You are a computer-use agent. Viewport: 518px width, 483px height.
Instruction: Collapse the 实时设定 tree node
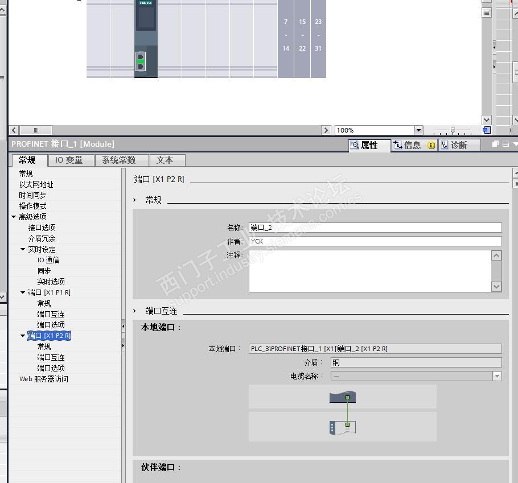coord(23,249)
